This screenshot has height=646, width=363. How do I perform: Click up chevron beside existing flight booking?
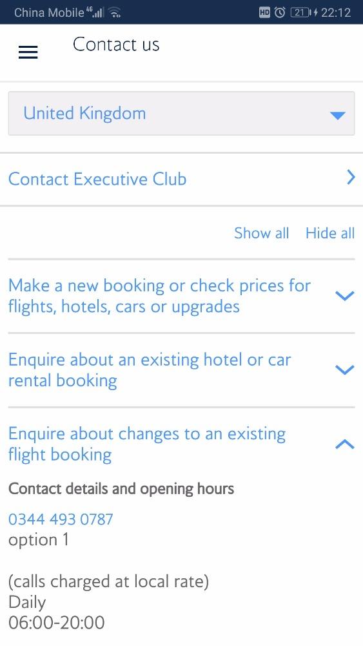point(344,444)
